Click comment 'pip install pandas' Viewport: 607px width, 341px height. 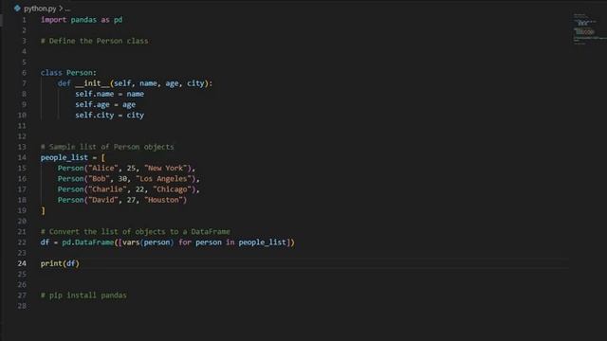[83, 296]
